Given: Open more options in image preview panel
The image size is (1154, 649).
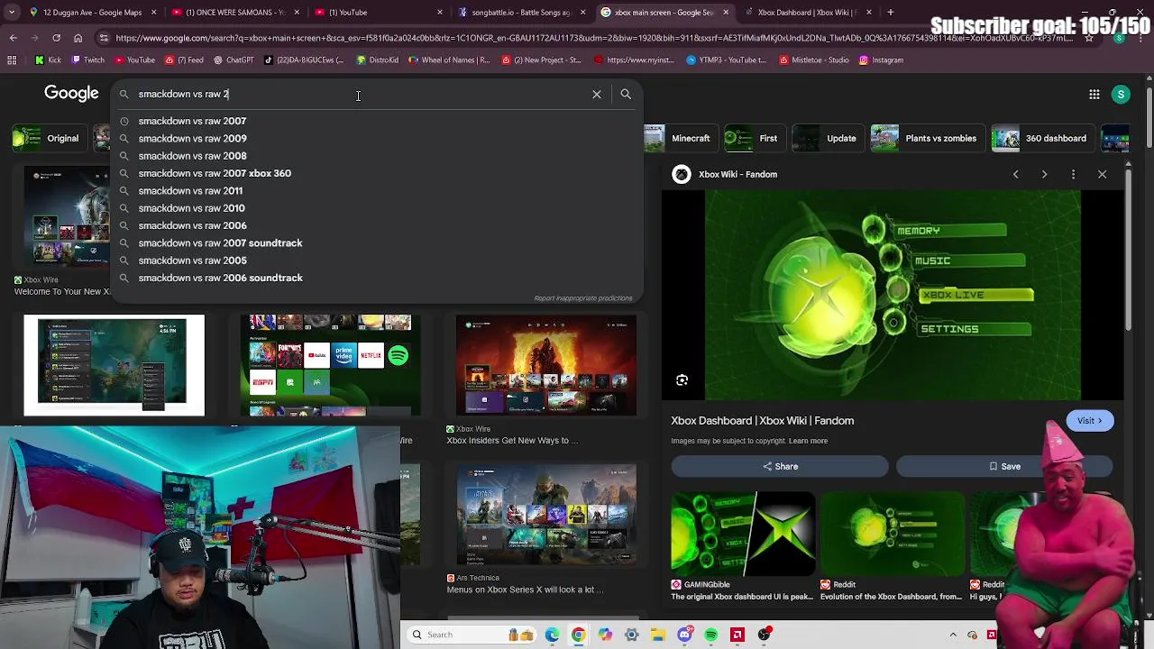Looking at the screenshot, I should (1073, 174).
